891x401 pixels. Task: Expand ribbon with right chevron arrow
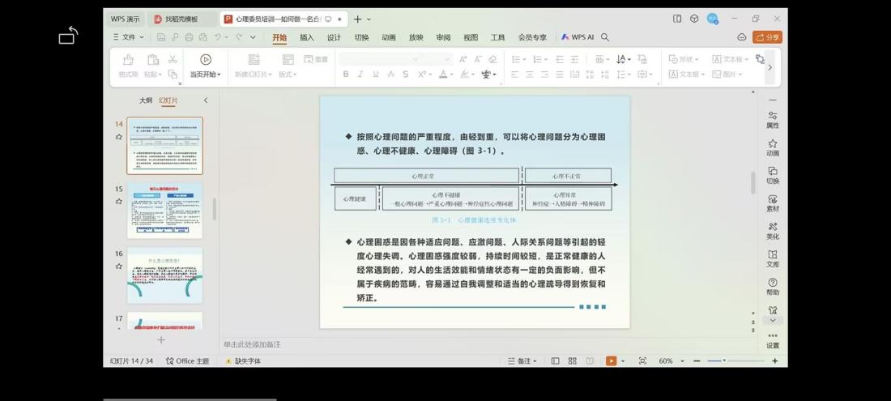(x=770, y=67)
